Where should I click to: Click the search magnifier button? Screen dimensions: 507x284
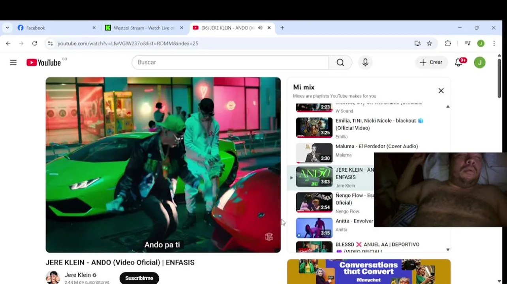[x=340, y=62]
